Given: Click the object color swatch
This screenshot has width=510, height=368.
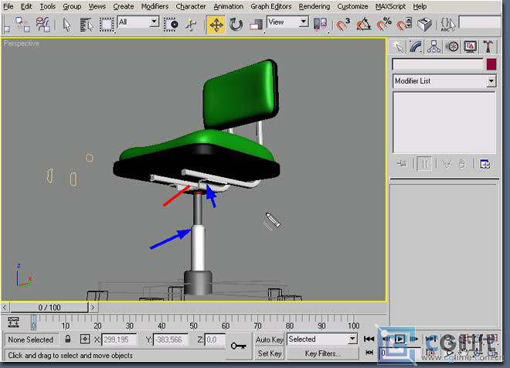Looking at the screenshot, I should point(491,64).
